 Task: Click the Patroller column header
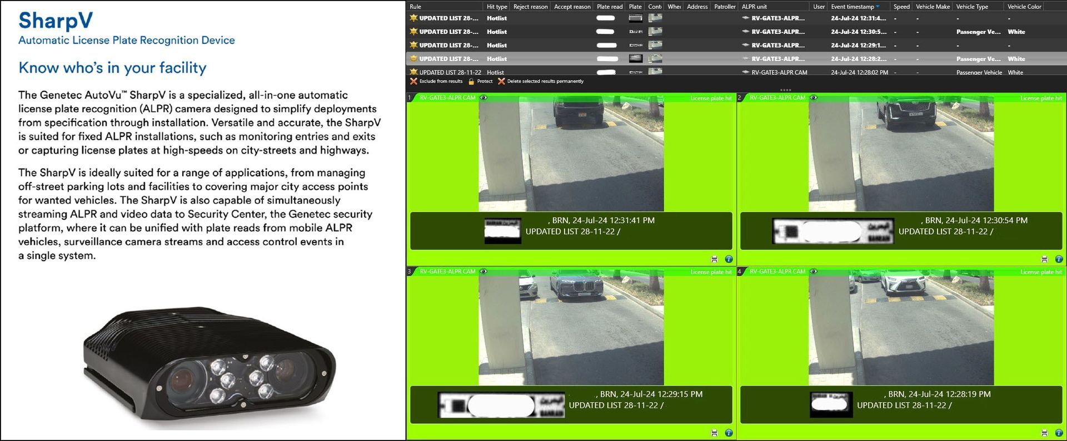(x=725, y=7)
